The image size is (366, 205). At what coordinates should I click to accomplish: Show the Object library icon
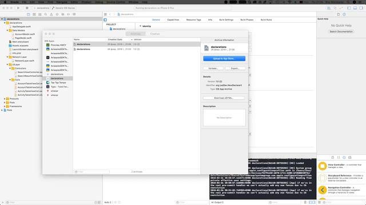point(344,157)
